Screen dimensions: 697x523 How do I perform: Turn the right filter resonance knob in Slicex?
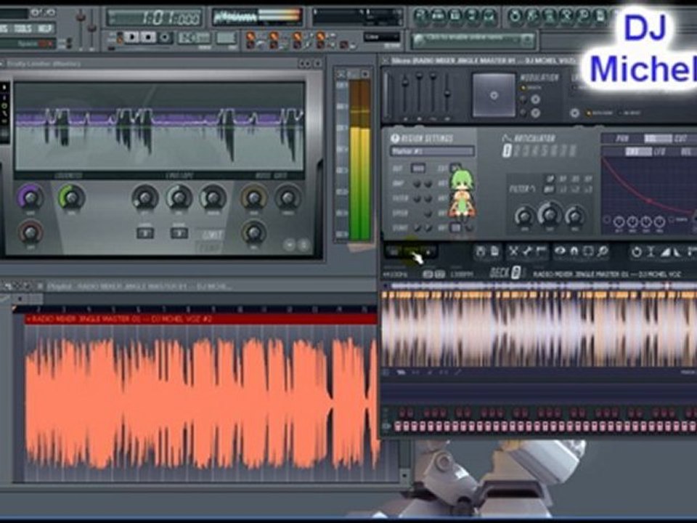575,216
